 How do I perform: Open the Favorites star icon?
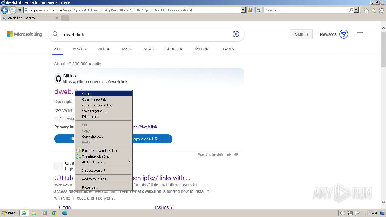tap(374, 11)
